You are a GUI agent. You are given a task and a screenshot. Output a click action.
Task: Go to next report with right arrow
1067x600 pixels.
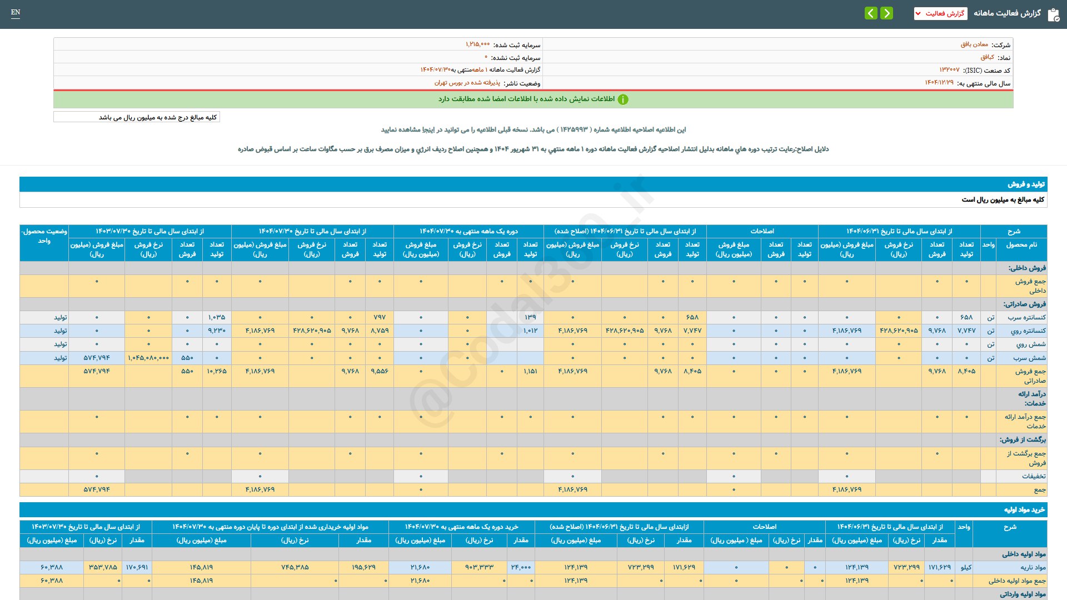pos(887,13)
